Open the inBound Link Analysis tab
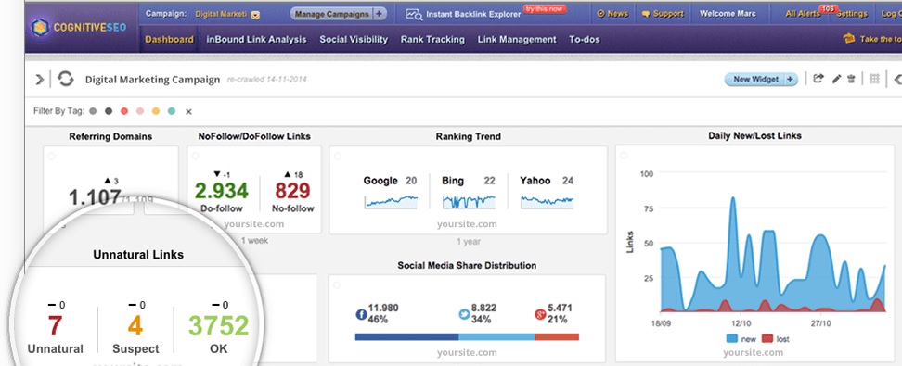902x366 pixels. tap(256, 39)
